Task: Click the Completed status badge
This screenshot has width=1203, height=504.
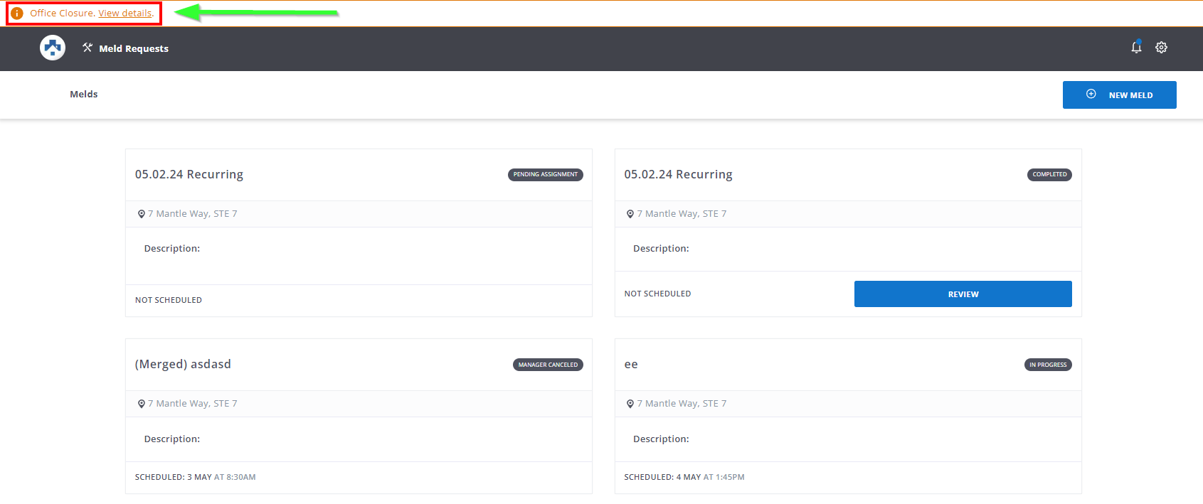Action: 1049,175
